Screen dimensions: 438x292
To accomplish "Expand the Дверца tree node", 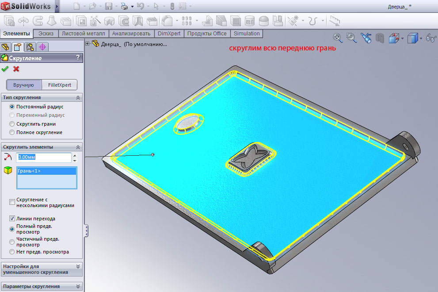I will coord(88,43).
